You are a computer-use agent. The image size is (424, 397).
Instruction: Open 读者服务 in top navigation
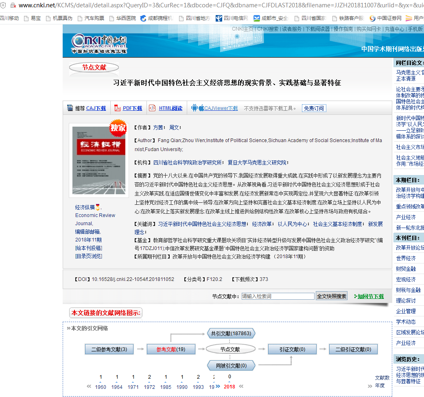point(292,29)
